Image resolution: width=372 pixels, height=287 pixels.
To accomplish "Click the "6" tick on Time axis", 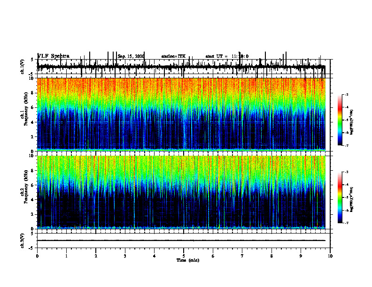I will (x=213, y=256).
